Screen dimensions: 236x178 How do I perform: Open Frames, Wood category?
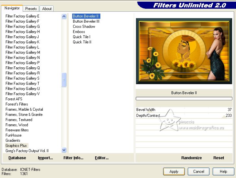coord(17,125)
